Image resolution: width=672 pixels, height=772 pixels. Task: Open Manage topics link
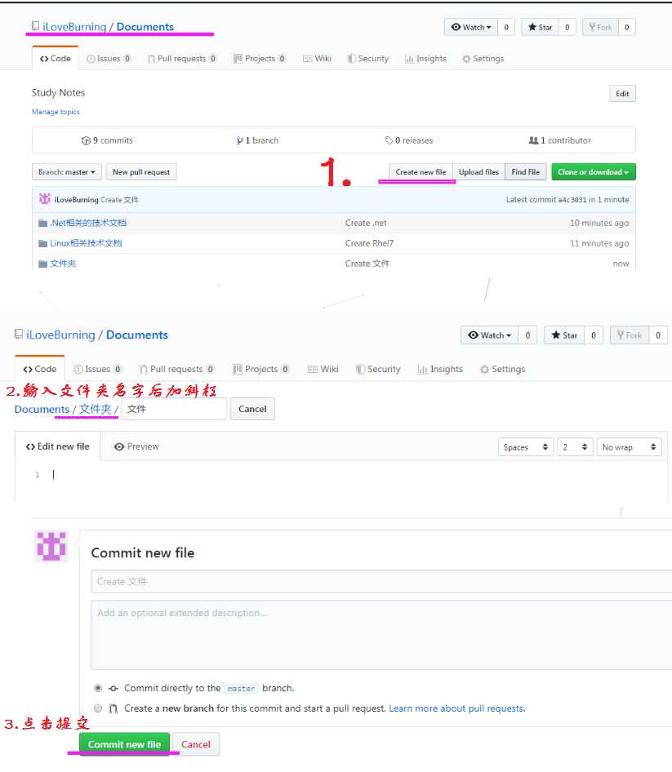tap(56, 112)
